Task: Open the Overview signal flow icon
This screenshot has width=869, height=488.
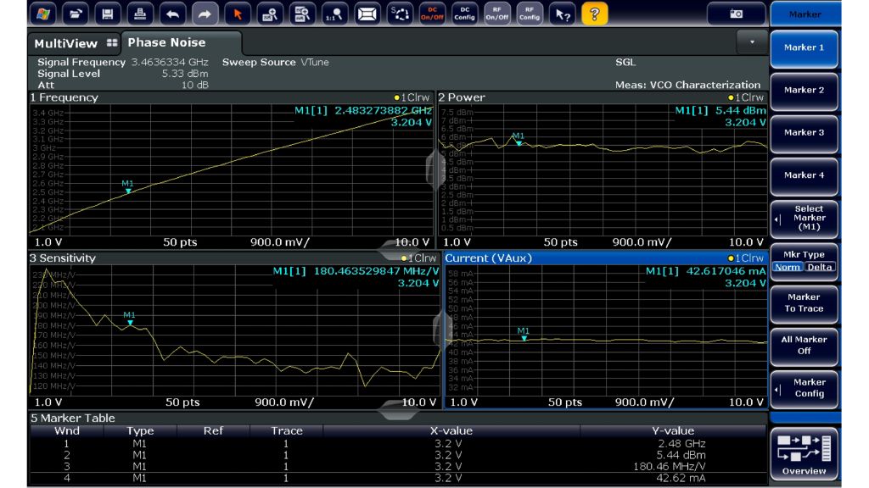Action: pyautogui.click(x=804, y=453)
